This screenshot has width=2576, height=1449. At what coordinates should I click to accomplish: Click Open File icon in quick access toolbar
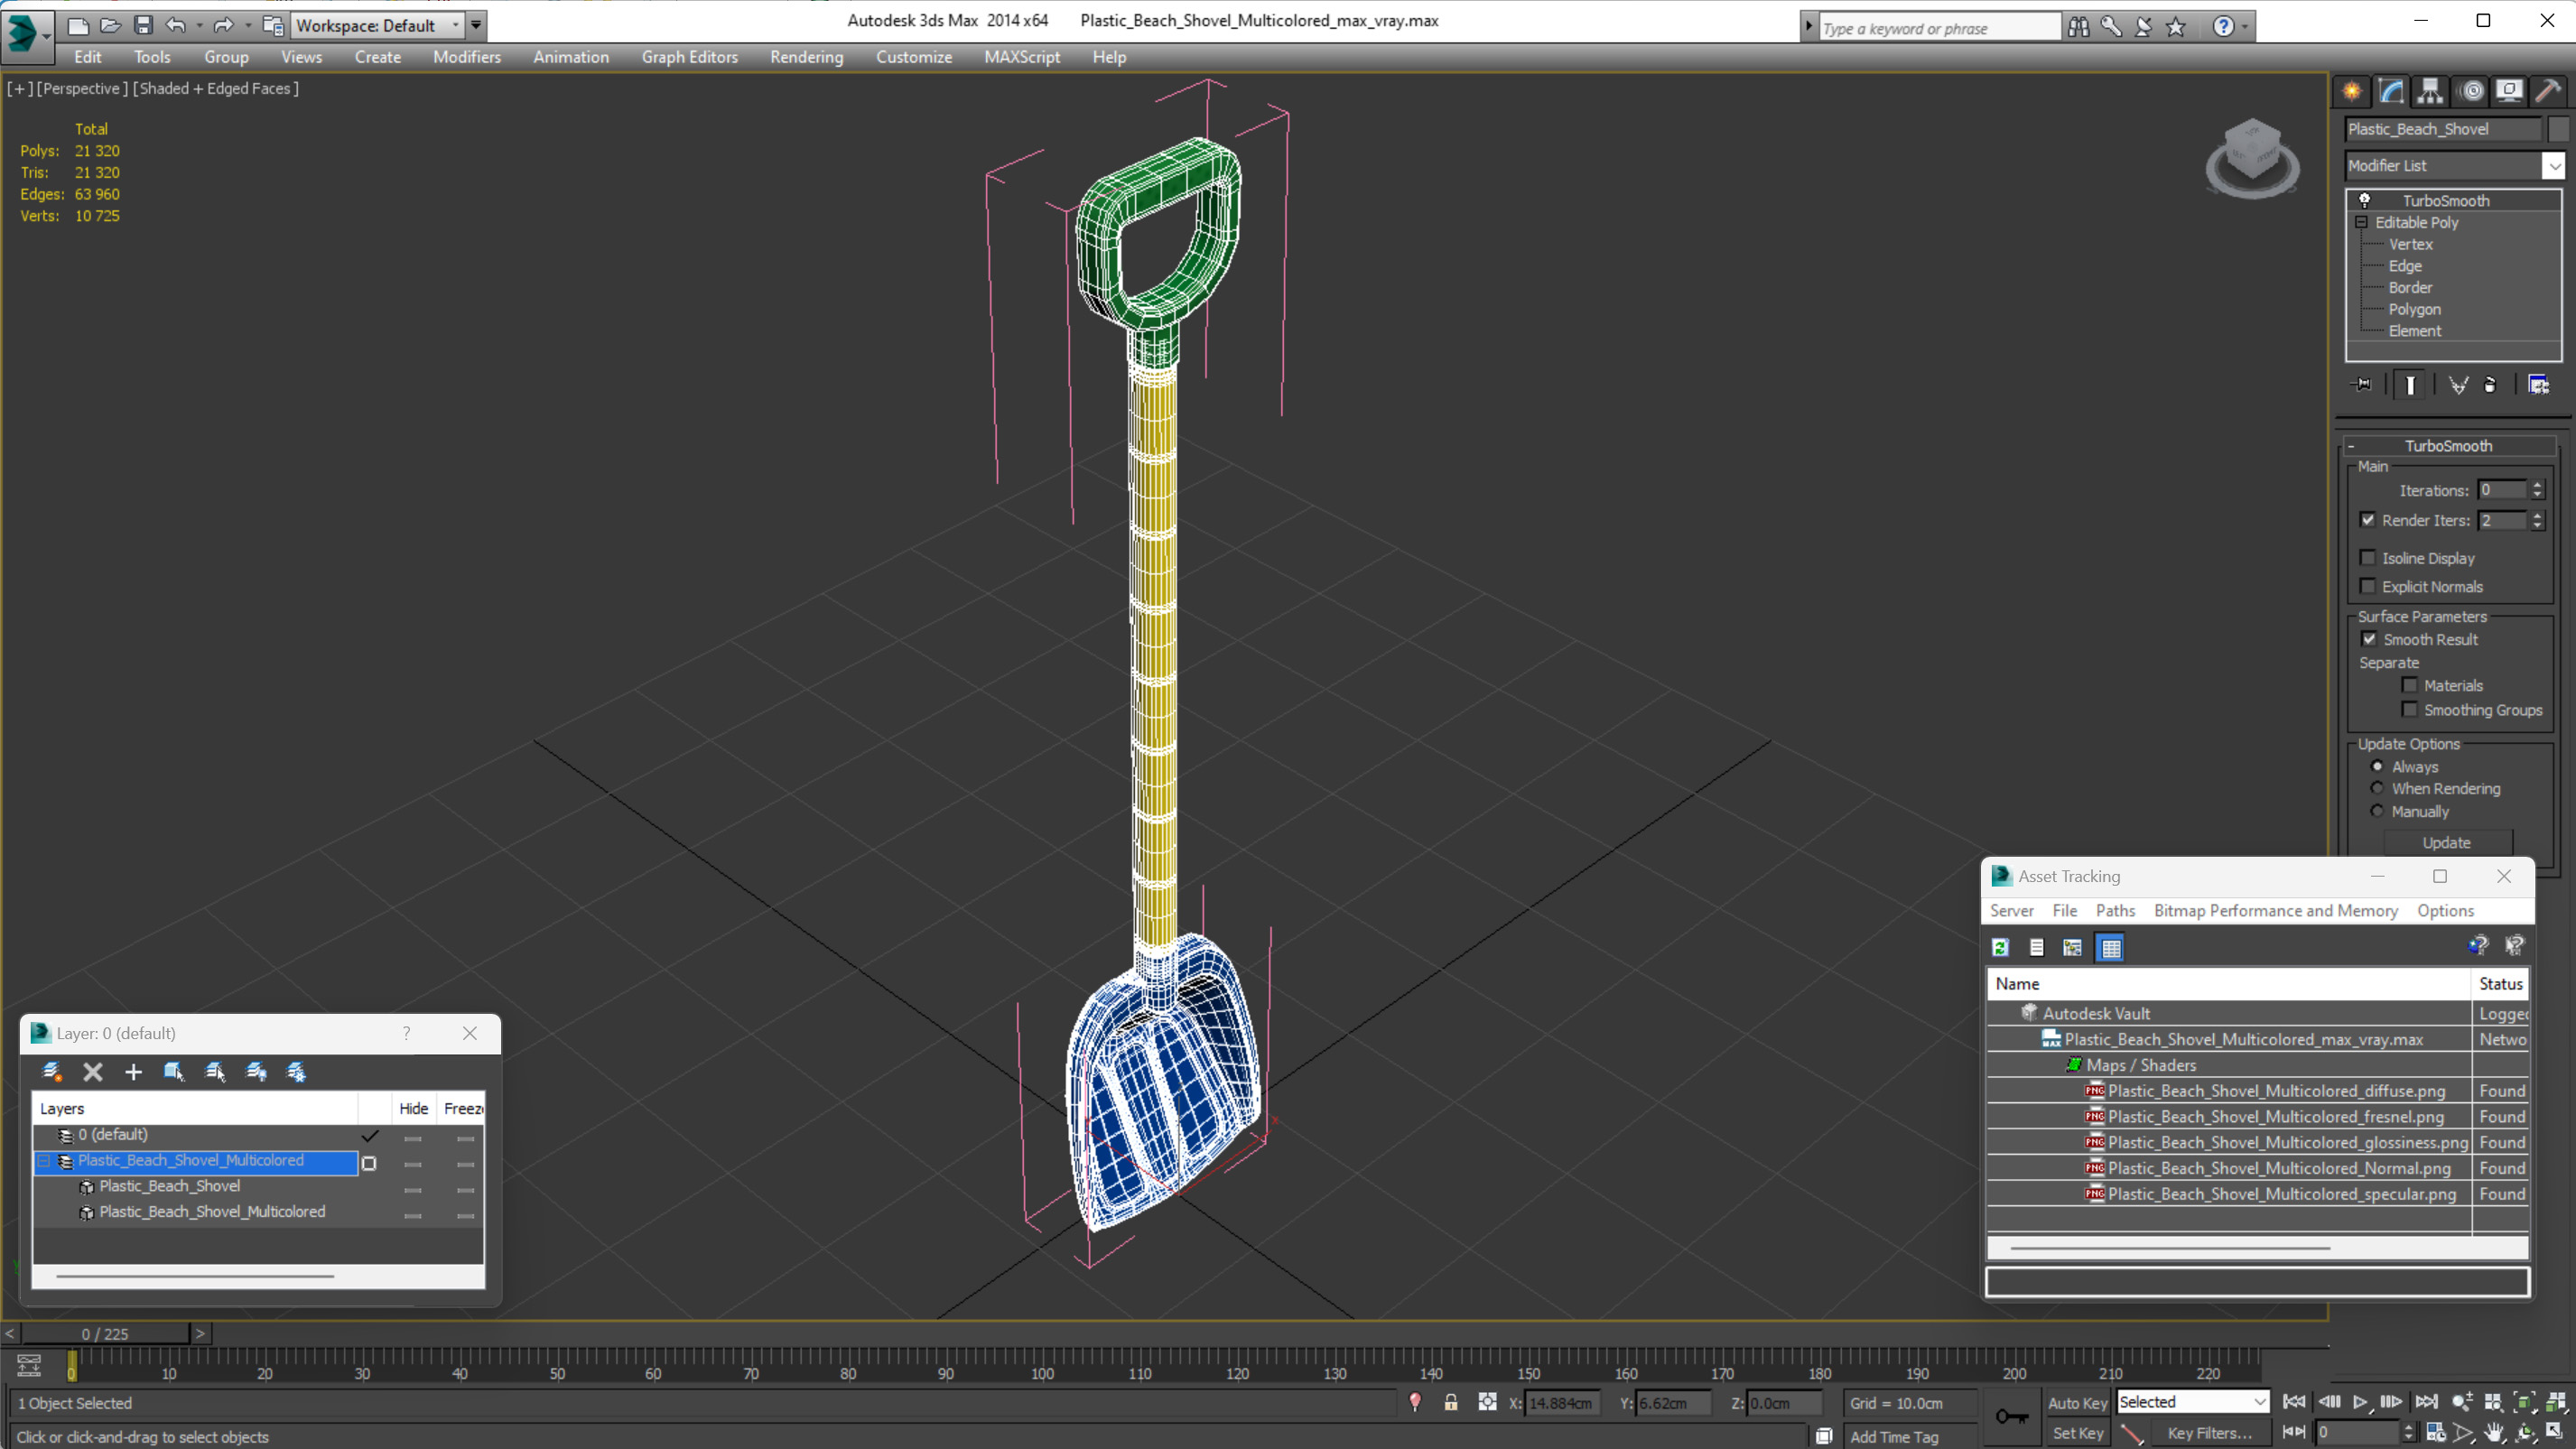(x=111, y=25)
